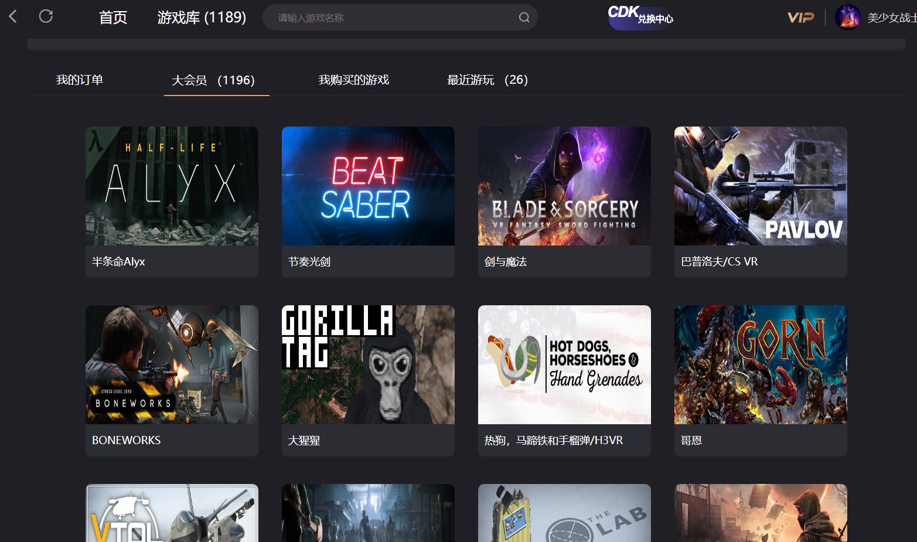Switch to 我的订单 tab
This screenshot has width=917, height=542.
tap(80, 80)
